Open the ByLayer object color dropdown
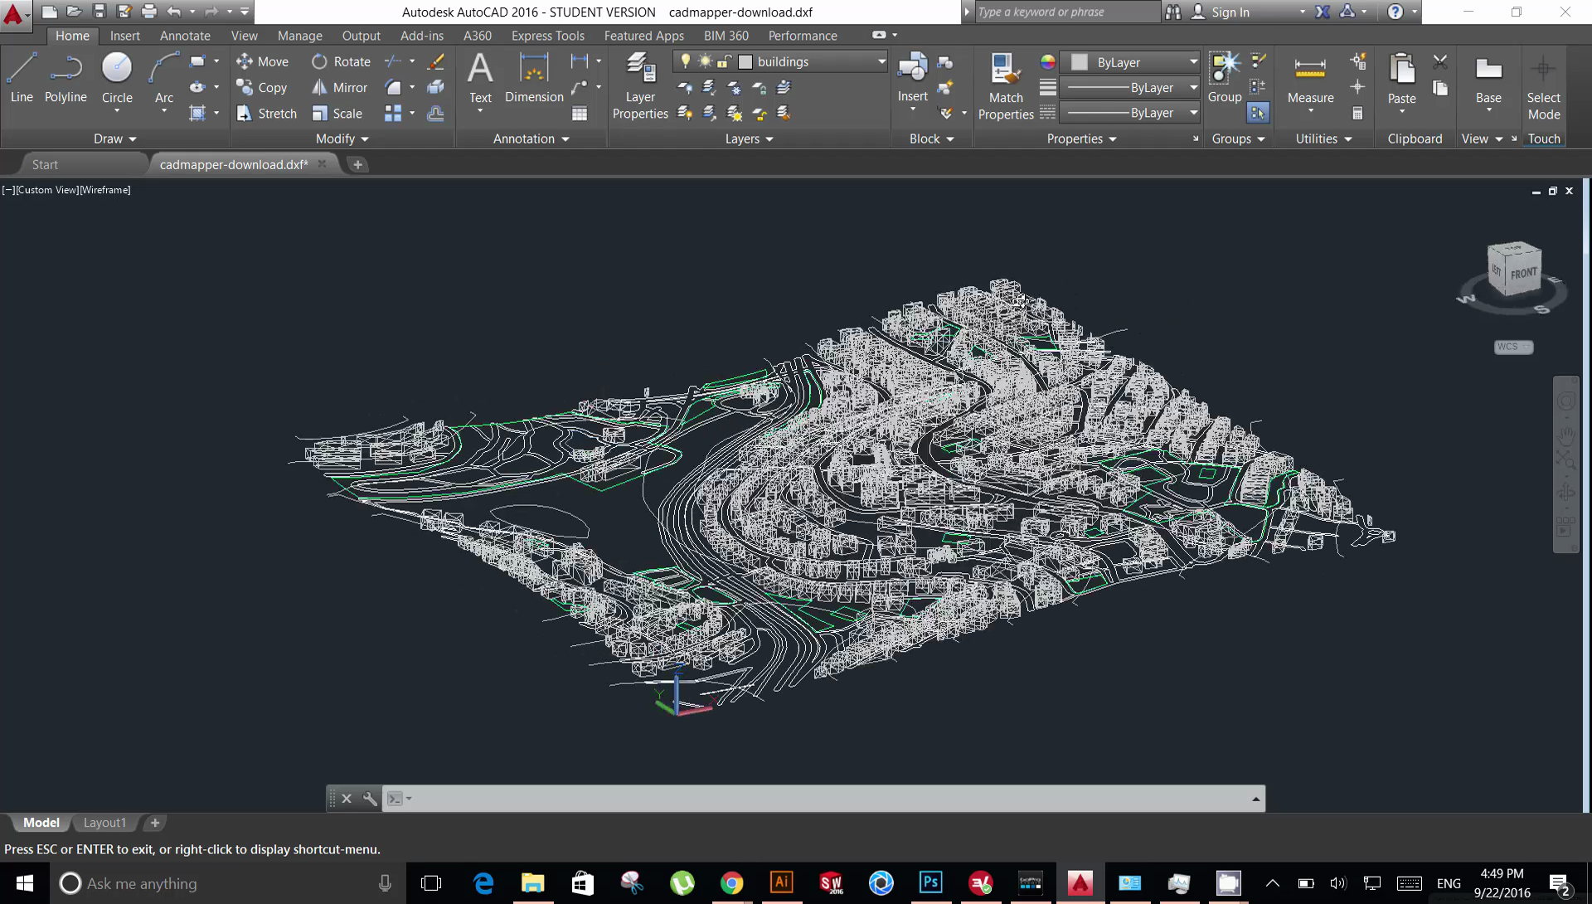Viewport: 1592px width, 904px height. tap(1134, 62)
